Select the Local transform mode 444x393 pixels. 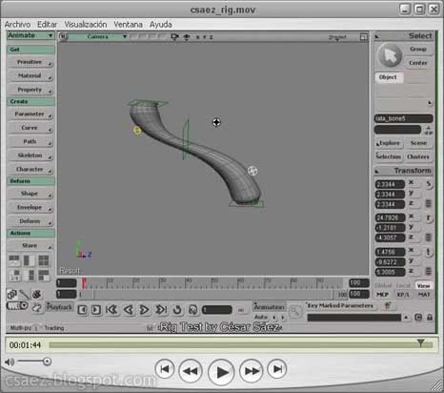point(403,285)
